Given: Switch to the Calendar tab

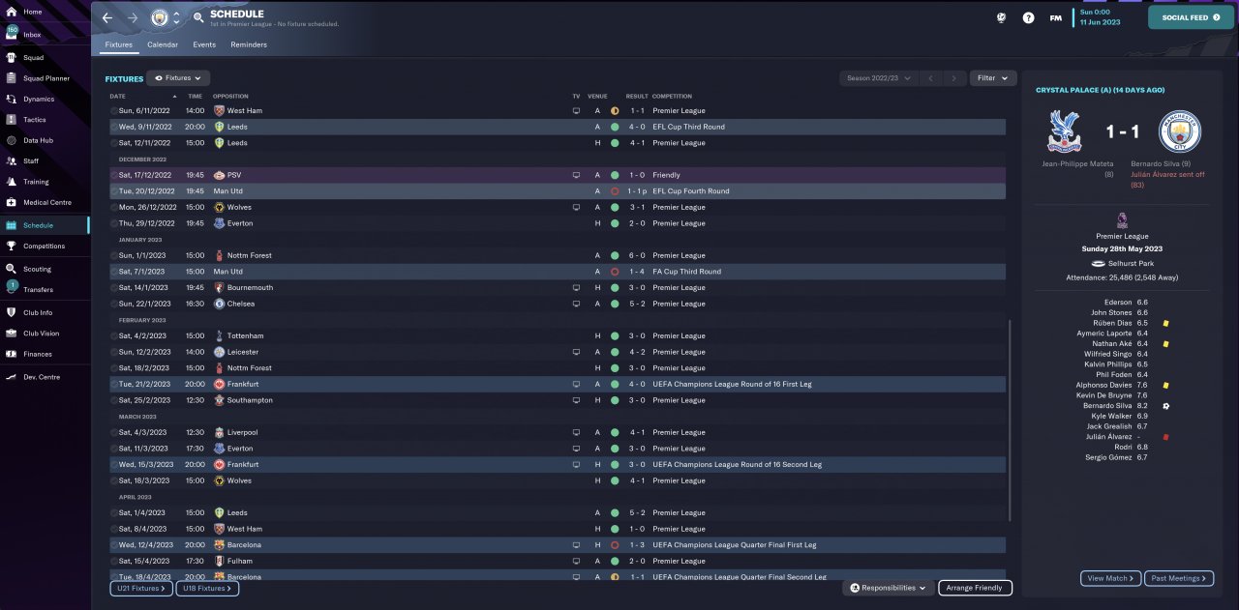Looking at the screenshot, I should [x=163, y=44].
